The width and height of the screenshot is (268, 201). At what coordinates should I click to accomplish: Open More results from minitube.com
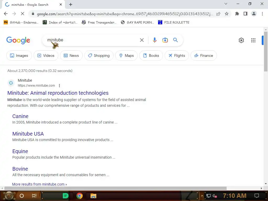40,184
